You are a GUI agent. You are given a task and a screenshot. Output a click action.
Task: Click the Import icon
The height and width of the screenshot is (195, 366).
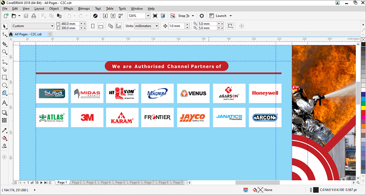[x=105, y=16]
